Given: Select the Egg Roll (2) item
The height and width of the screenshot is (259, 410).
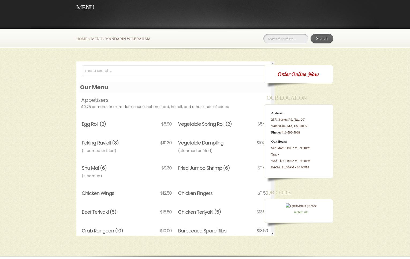Looking at the screenshot, I should [94, 124].
